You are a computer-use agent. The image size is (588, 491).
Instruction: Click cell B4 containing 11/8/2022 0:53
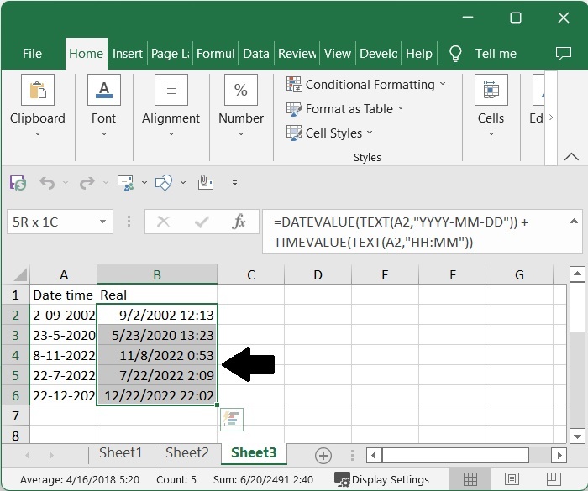[x=156, y=355]
